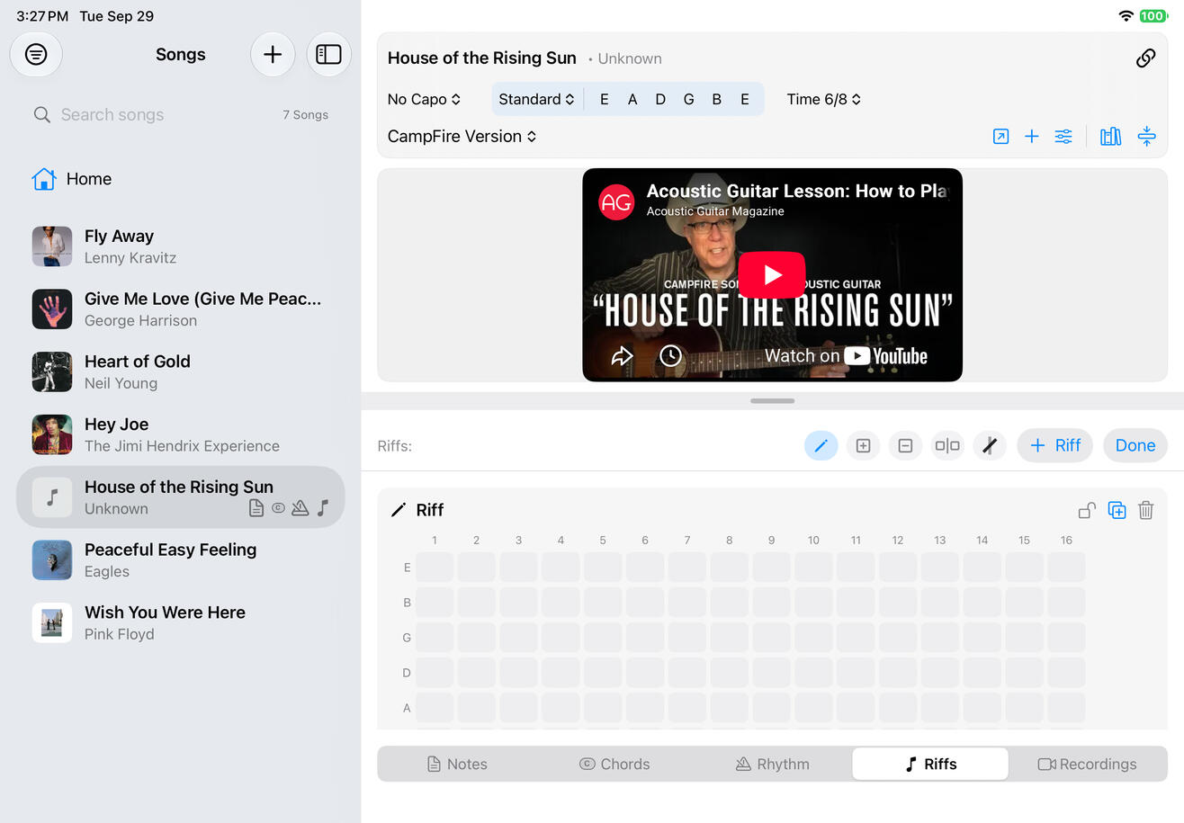Open the CampFire Version selector

[x=462, y=137]
